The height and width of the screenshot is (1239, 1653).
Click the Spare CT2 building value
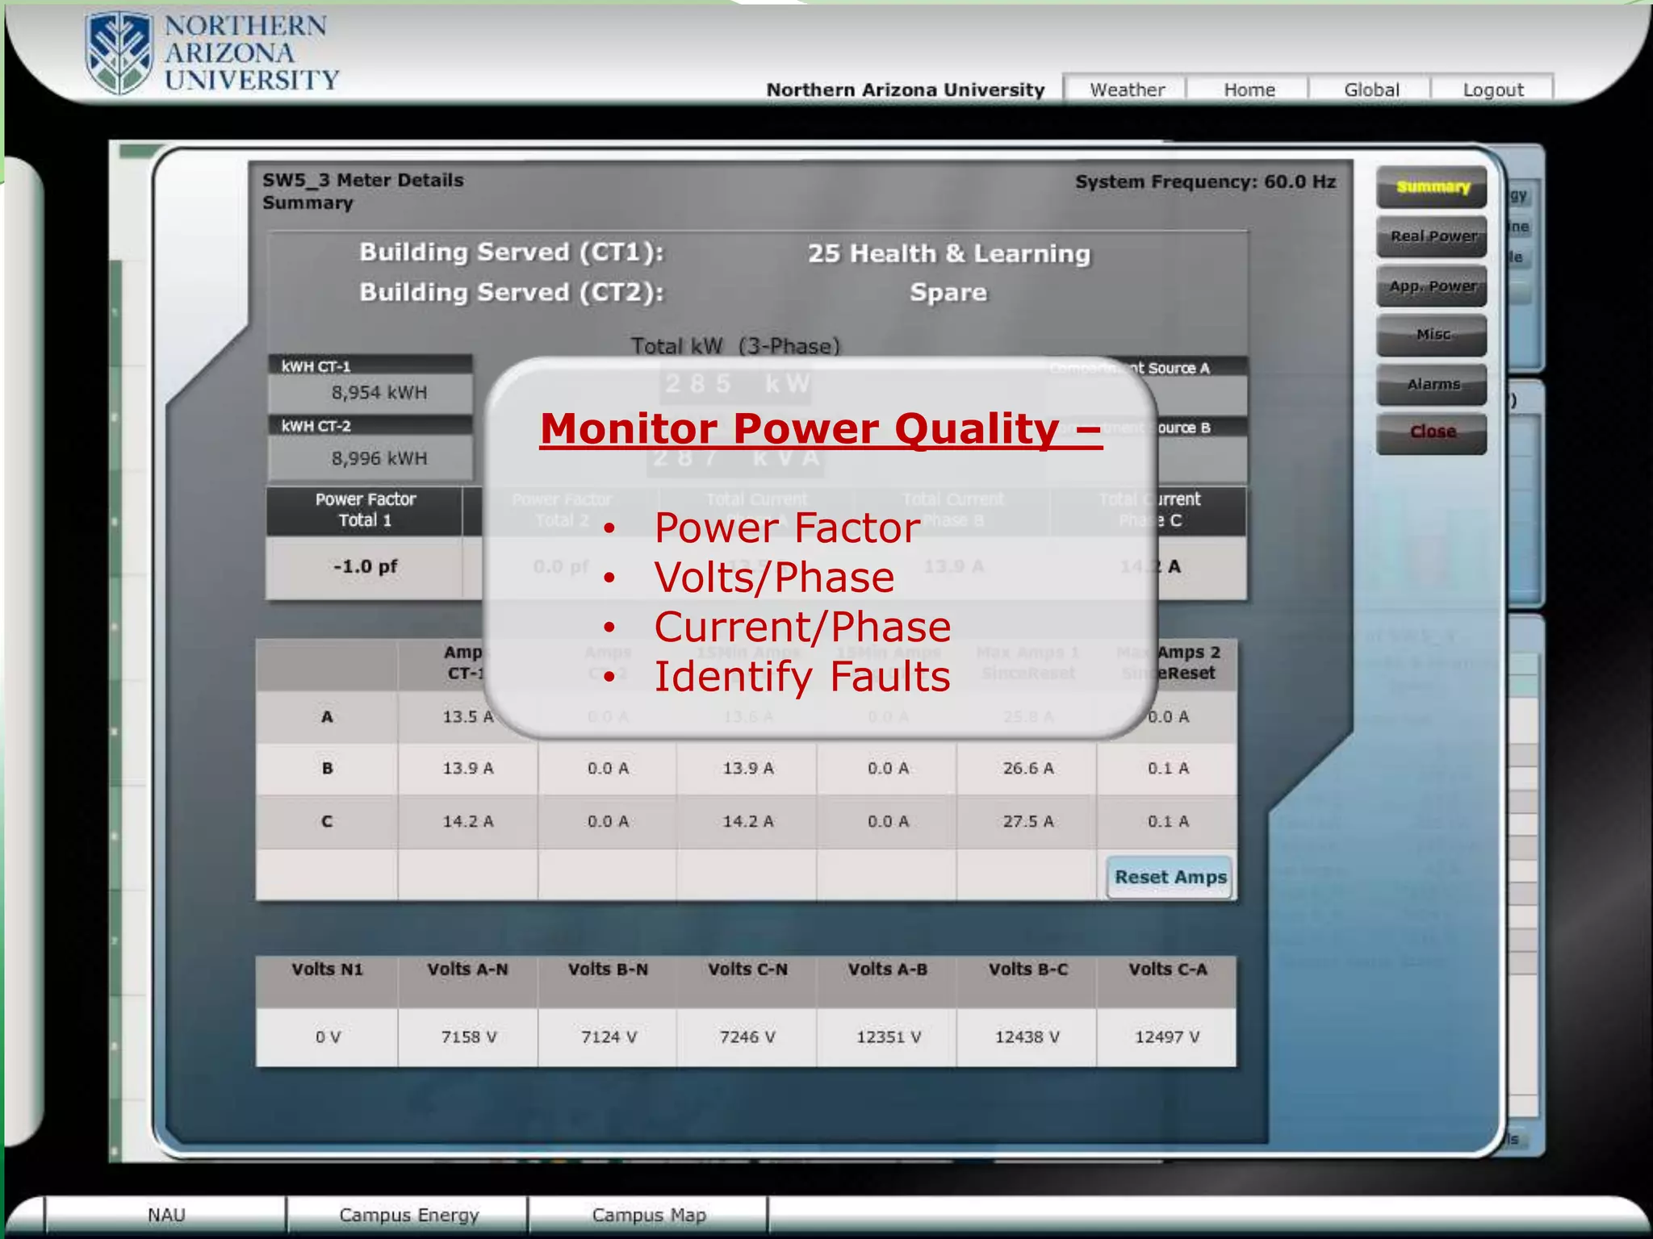948,292
